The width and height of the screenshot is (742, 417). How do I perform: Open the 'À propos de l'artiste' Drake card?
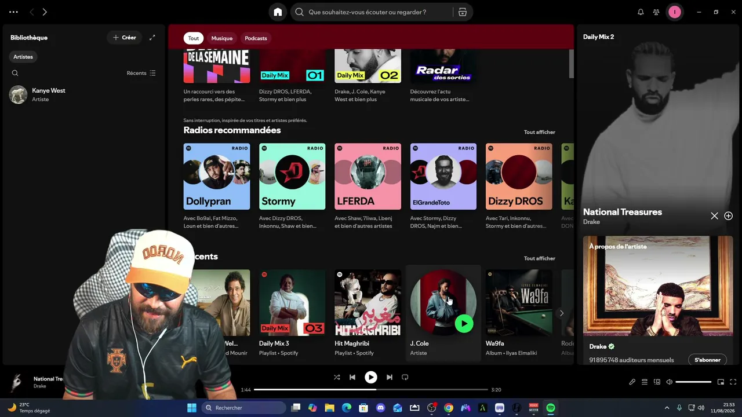point(658,301)
